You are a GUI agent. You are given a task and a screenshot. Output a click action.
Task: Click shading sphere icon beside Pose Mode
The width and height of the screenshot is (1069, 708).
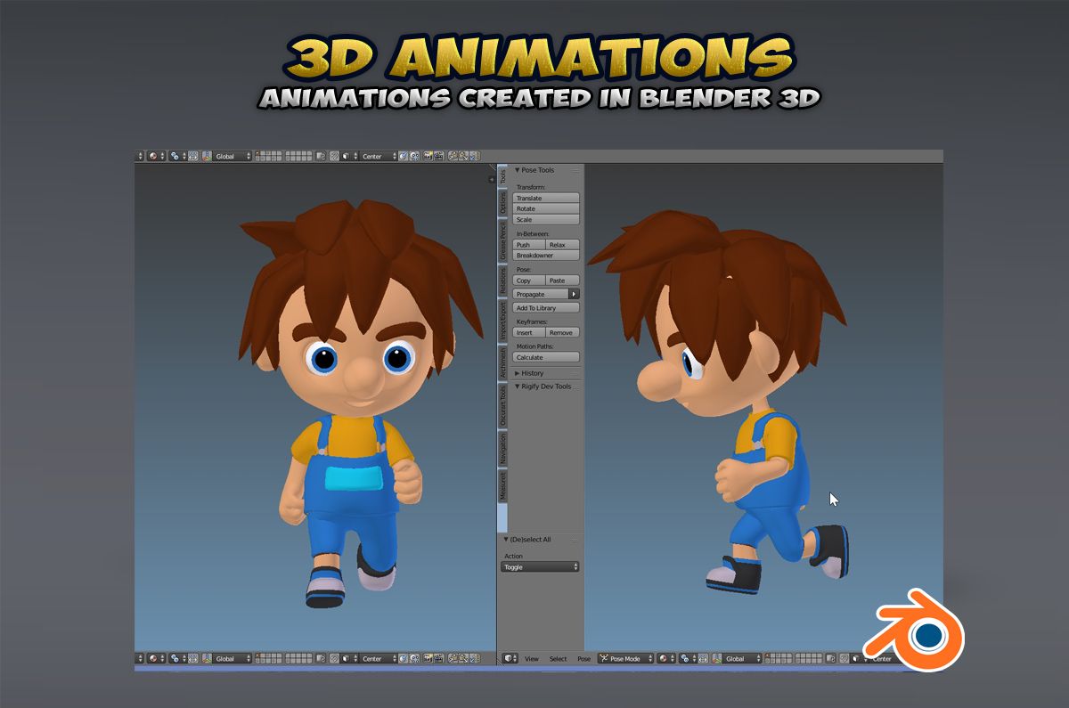(665, 659)
